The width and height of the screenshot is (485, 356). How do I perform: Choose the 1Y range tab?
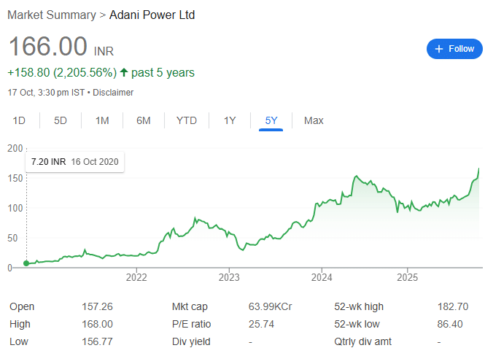point(230,120)
